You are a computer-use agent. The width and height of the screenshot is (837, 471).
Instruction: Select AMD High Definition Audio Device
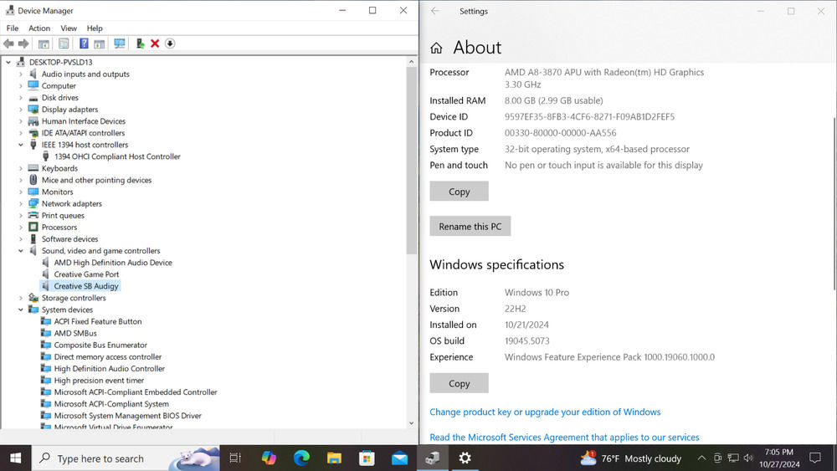(x=113, y=263)
